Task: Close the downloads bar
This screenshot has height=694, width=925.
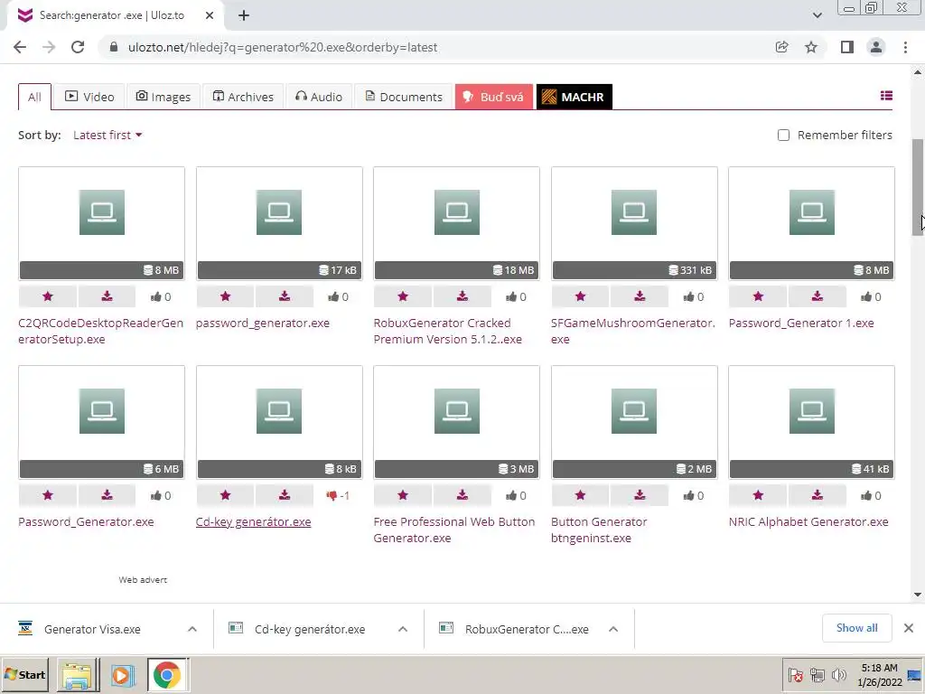Action: coord(909,628)
